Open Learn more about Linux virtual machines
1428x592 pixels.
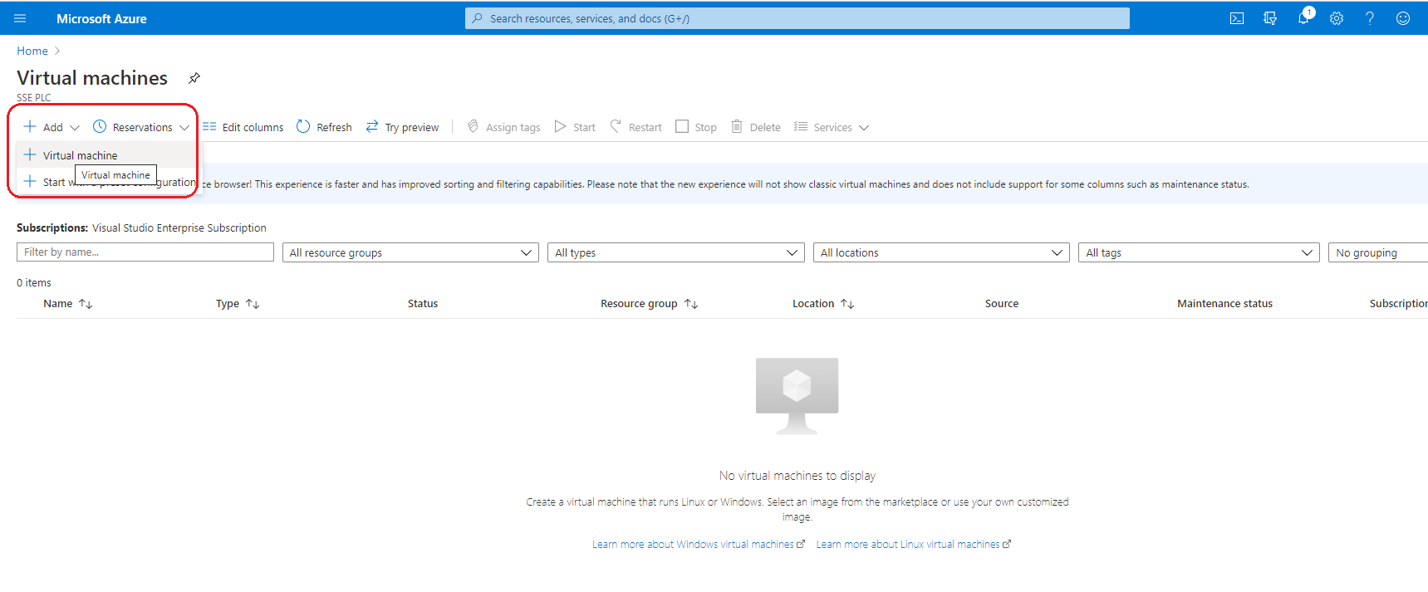914,545
